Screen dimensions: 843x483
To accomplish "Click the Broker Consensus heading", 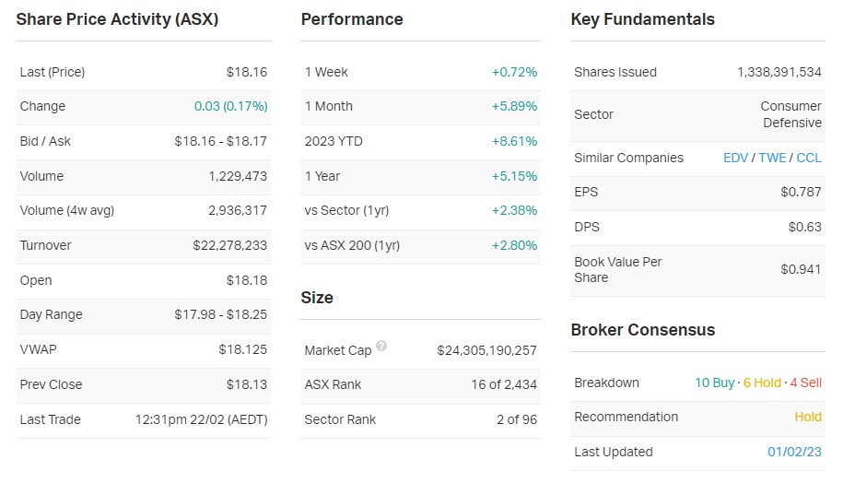I will tap(642, 330).
